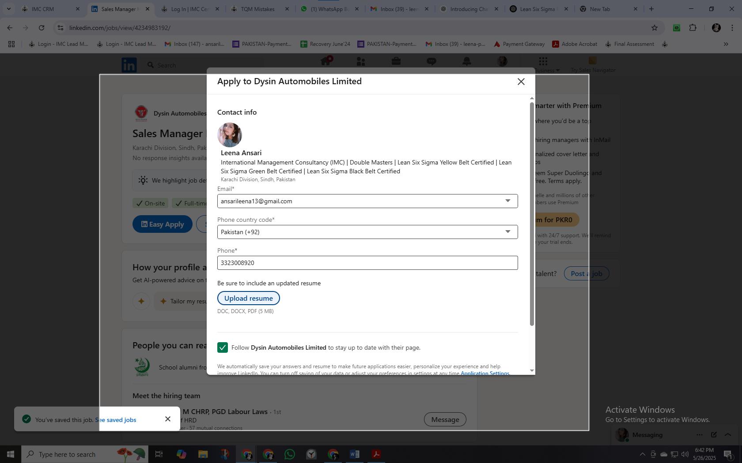Click the site info icon in address bar
742x463 pixels.
61,28
